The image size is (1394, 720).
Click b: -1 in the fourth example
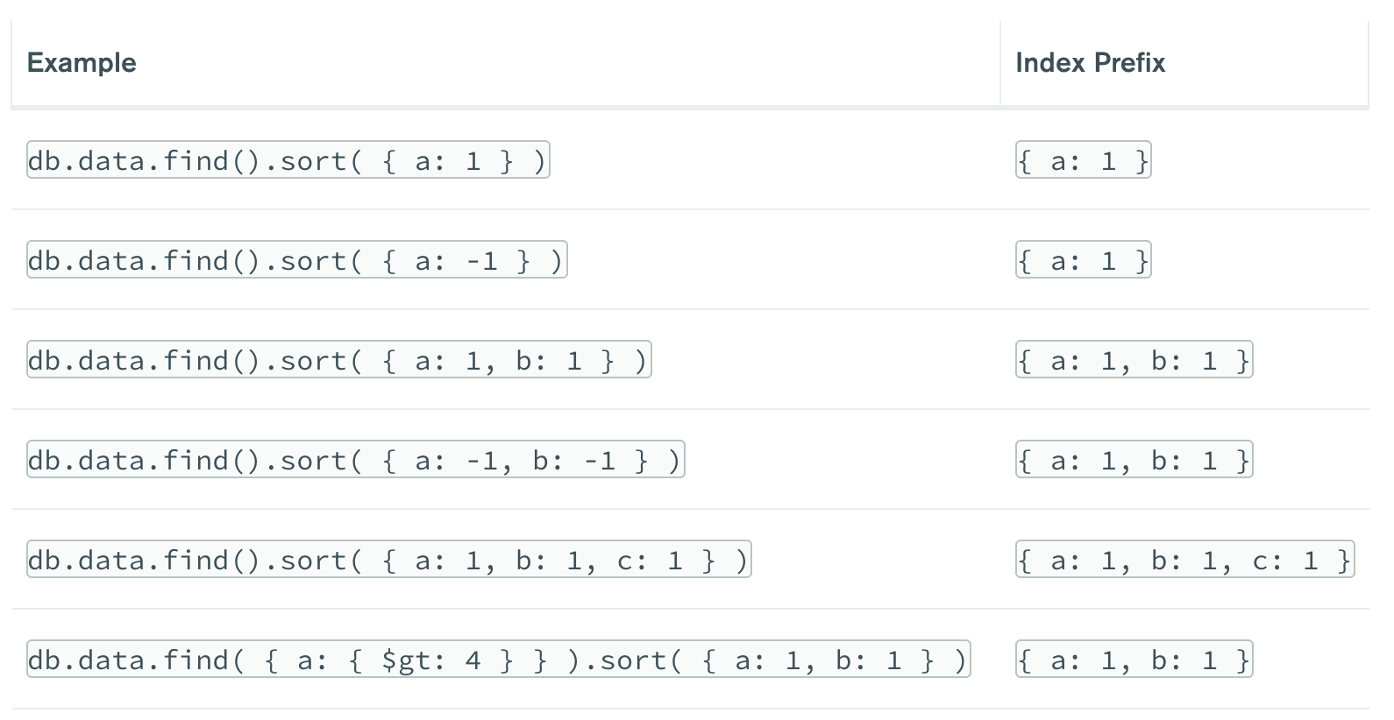point(574,461)
